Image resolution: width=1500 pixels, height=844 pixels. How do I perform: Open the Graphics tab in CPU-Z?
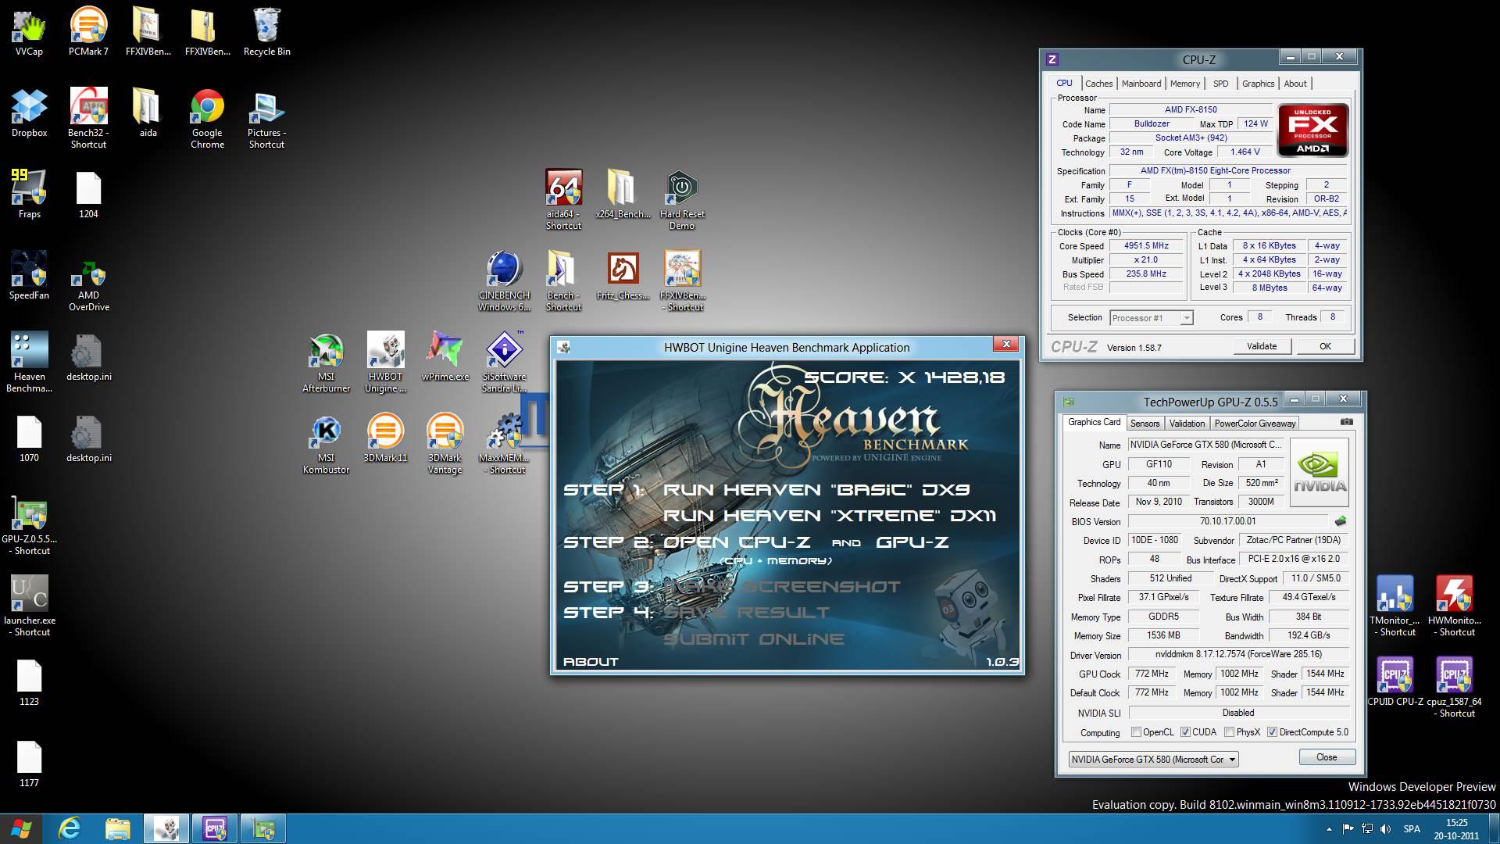1258,84
